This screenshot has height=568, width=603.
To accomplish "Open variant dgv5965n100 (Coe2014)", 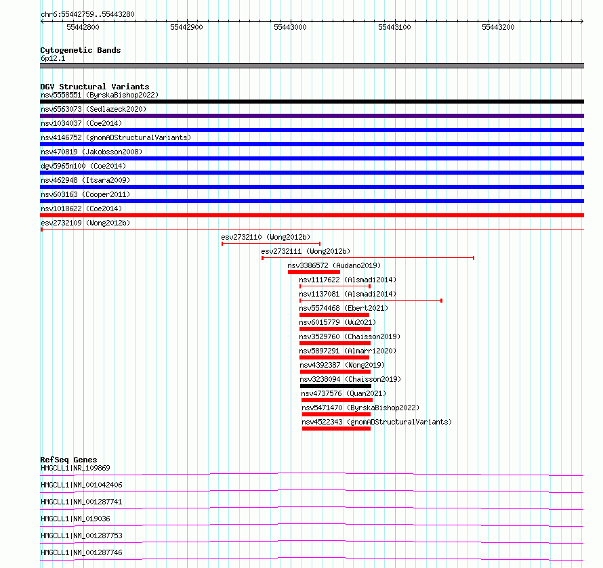I will click(x=83, y=166).
